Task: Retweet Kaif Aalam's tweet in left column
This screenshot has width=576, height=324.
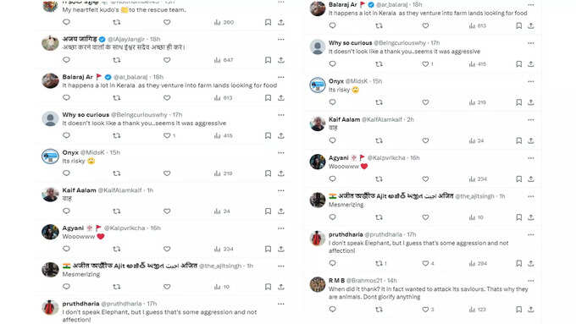Action: coord(116,211)
